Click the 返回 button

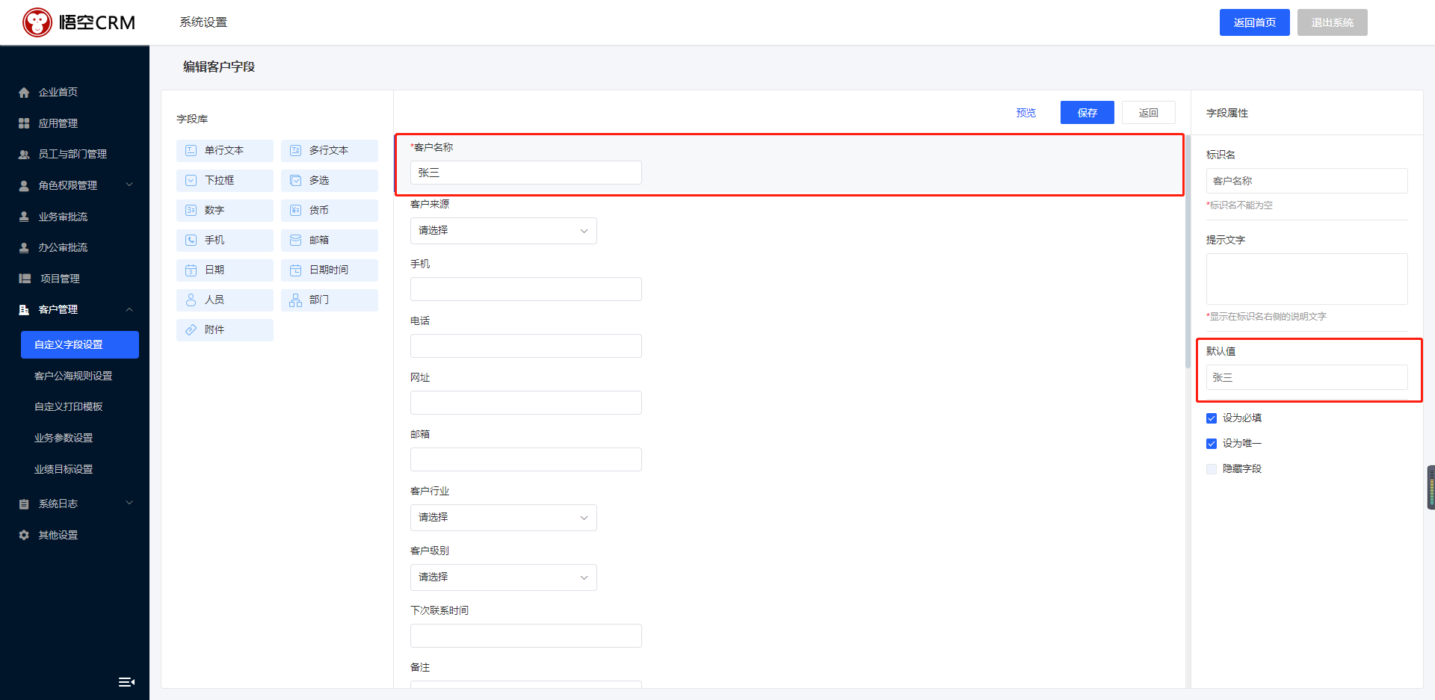[x=1149, y=113]
